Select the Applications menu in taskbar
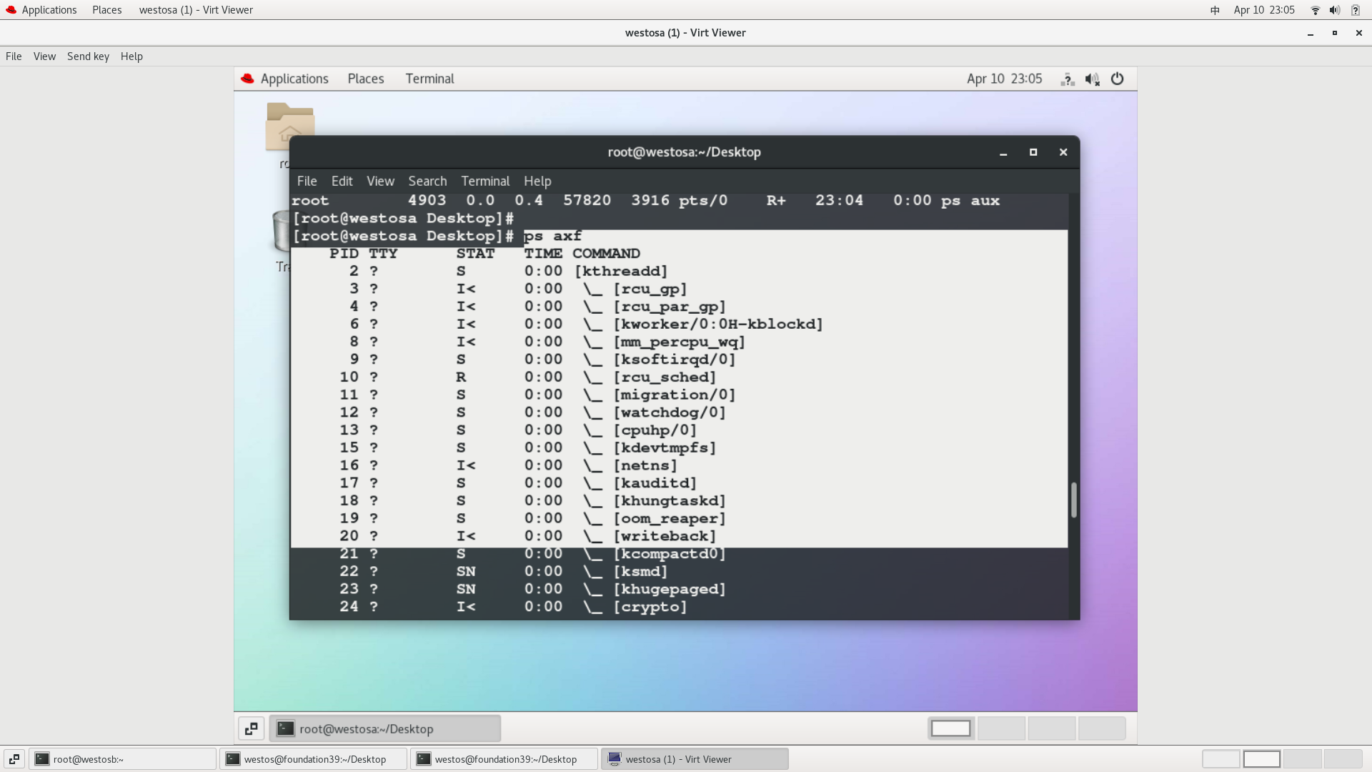 pyautogui.click(x=48, y=9)
